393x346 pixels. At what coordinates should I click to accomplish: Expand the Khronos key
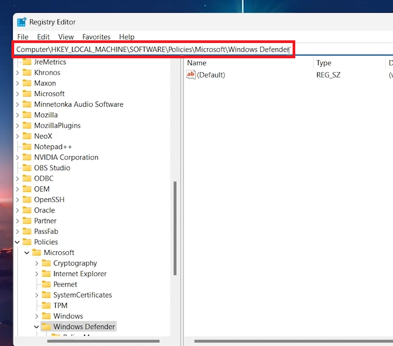coord(17,72)
